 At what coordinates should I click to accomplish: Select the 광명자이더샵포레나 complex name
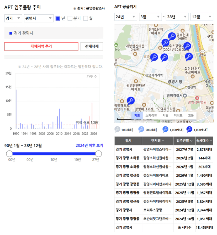coord(157,184)
